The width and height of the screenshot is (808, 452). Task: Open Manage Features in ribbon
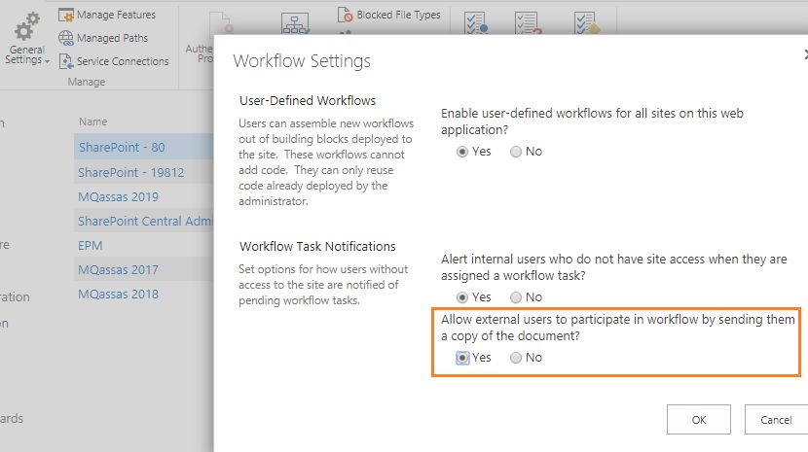(x=116, y=15)
